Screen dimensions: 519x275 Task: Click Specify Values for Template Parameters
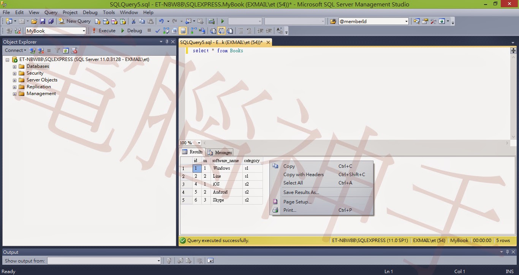click(x=280, y=31)
